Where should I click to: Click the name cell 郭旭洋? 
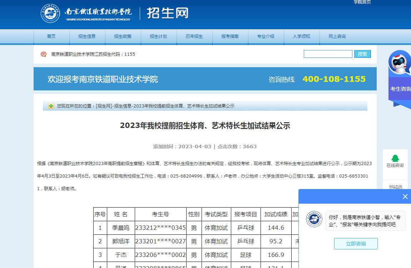point(120,241)
